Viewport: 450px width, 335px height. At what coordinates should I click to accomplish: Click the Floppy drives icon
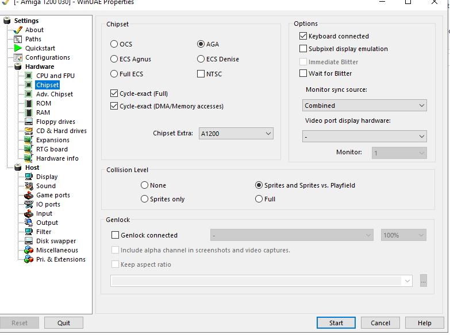coord(29,122)
